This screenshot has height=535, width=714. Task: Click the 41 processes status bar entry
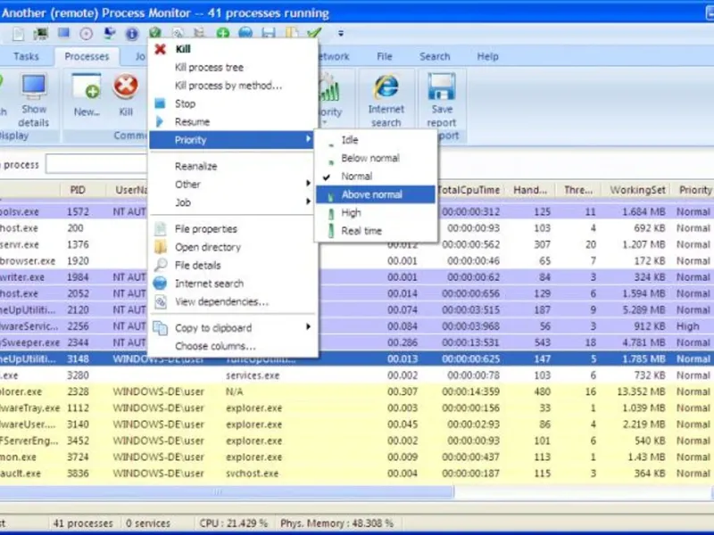(83, 523)
